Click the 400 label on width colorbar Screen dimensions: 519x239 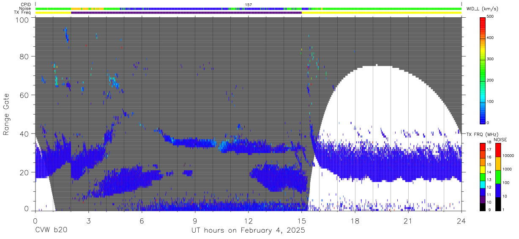click(x=491, y=38)
